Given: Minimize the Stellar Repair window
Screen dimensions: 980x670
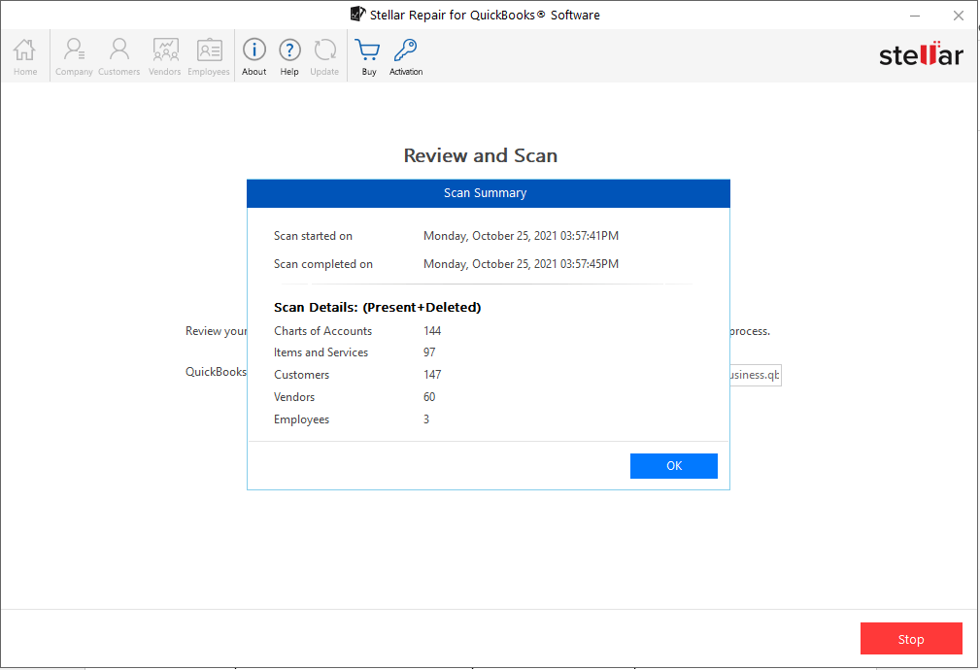Looking at the screenshot, I should [915, 15].
